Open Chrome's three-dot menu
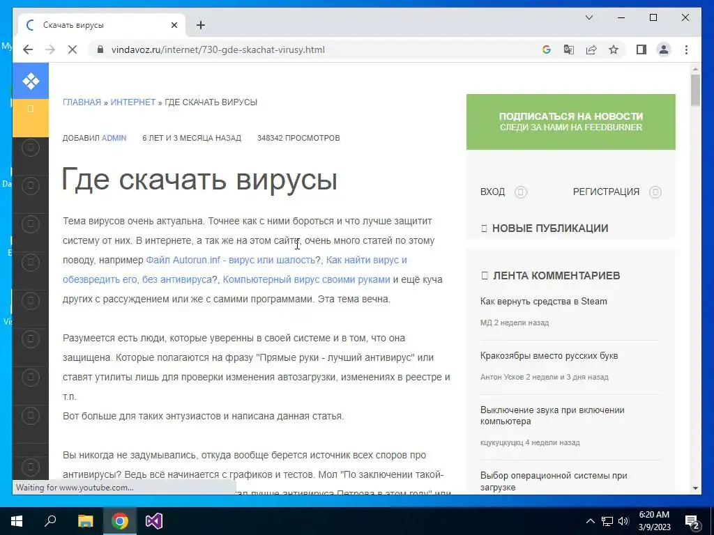The height and width of the screenshot is (535, 714). click(686, 49)
